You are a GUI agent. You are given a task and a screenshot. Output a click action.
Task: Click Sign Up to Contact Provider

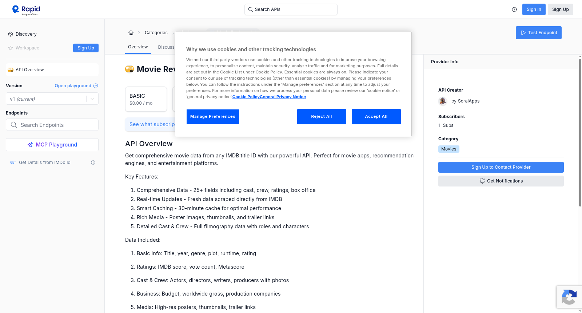pyautogui.click(x=501, y=167)
